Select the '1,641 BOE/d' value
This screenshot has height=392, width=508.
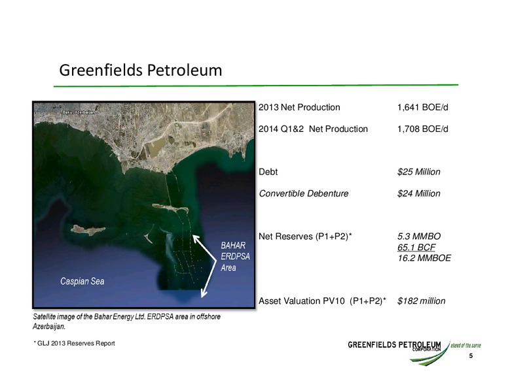(422, 107)
